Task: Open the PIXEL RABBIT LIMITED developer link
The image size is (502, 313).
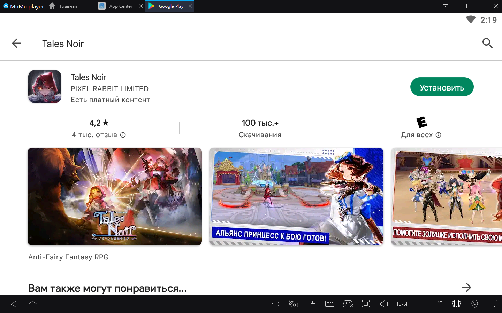Action: tap(109, 89)
